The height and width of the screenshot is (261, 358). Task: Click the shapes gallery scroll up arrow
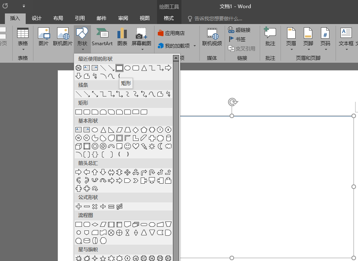tap(176, 58)
